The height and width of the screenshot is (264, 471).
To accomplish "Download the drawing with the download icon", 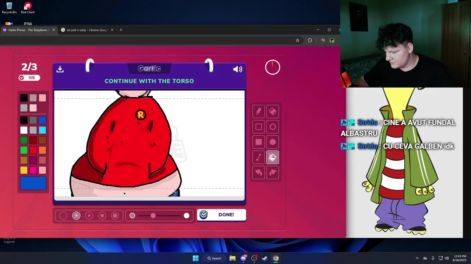I will (60, 69).
